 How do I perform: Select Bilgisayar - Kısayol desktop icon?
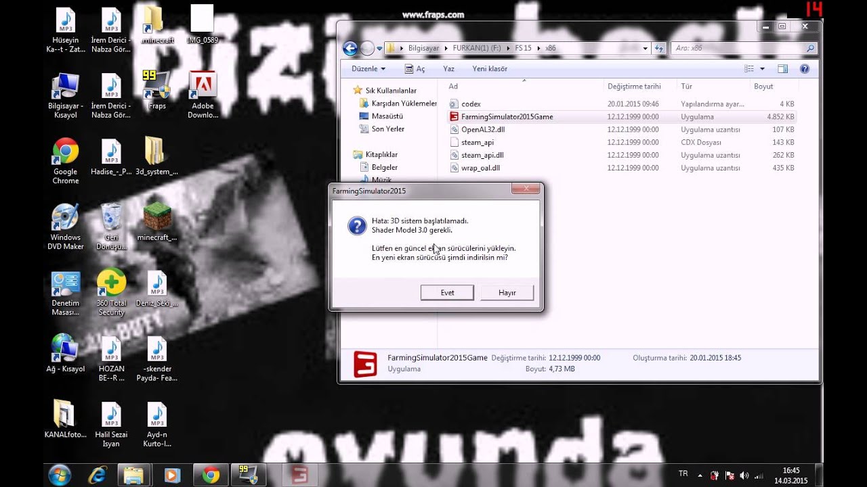(66, 95)
